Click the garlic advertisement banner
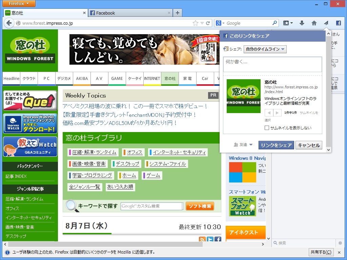The height and width of the screenshot is (260, 347). [x=144, y=49]
